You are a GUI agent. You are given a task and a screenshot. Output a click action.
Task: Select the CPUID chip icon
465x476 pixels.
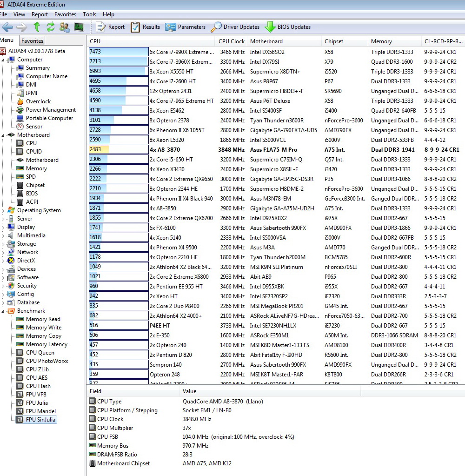(20, 152)
